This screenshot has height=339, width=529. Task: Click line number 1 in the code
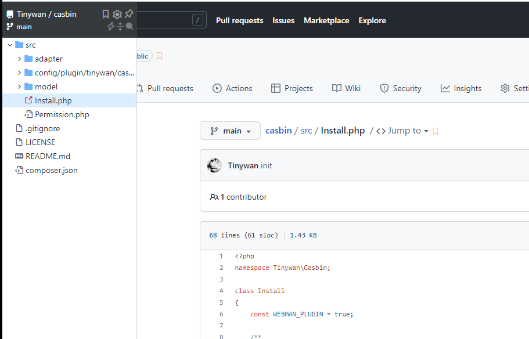221,256
